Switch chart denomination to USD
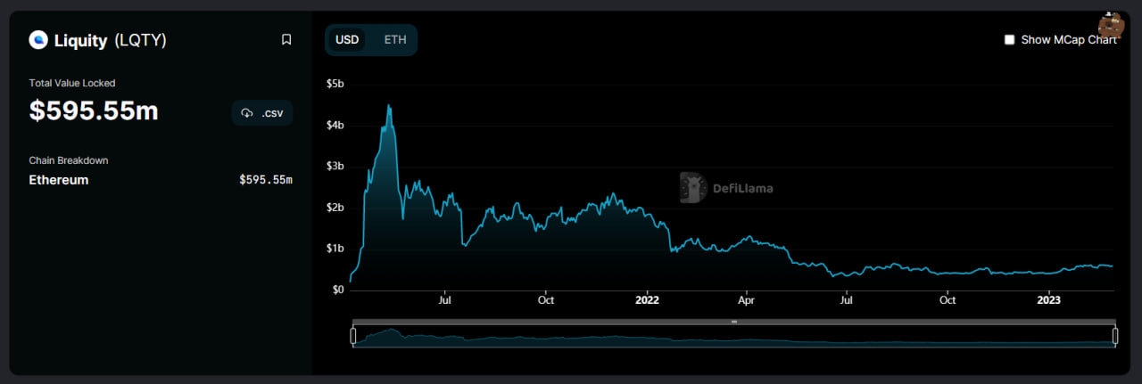 347,40
